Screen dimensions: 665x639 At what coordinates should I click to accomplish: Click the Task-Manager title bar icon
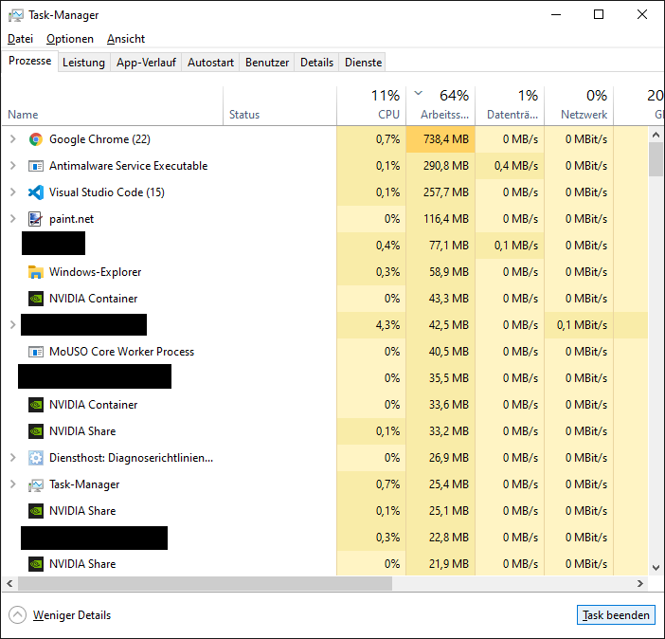tap(16, 15)
